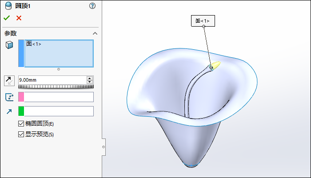The width and height of the screenshot is (311, 178).
Task: Click the resize grip below the face list
Action: (59, 69)
